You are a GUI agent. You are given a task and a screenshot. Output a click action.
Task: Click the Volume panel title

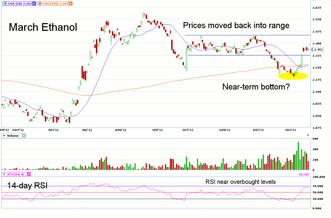(x=13, y=136)
